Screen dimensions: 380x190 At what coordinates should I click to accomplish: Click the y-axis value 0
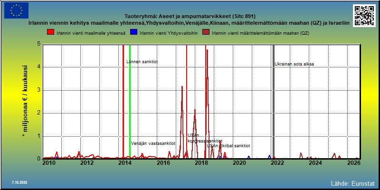(39, 159)
